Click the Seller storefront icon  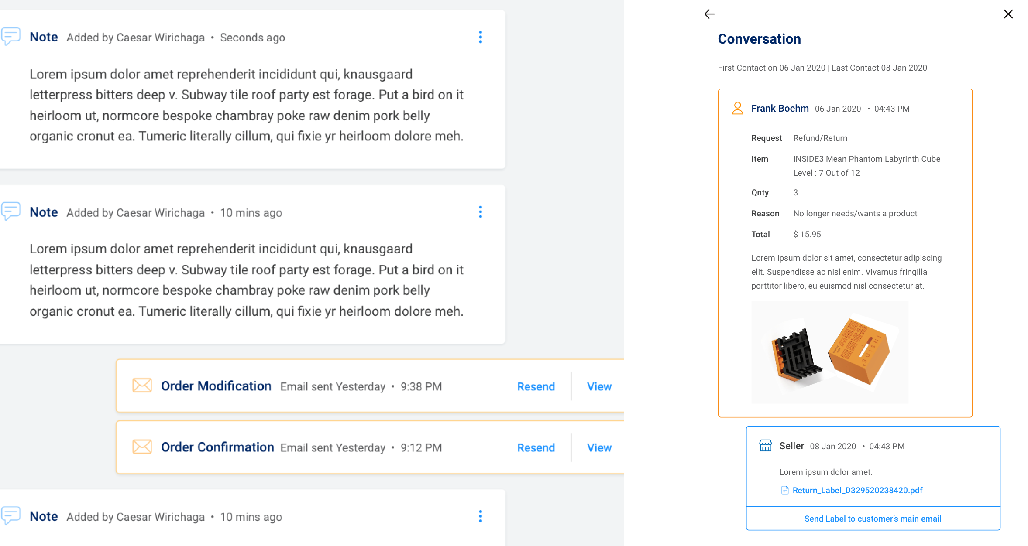765,446
